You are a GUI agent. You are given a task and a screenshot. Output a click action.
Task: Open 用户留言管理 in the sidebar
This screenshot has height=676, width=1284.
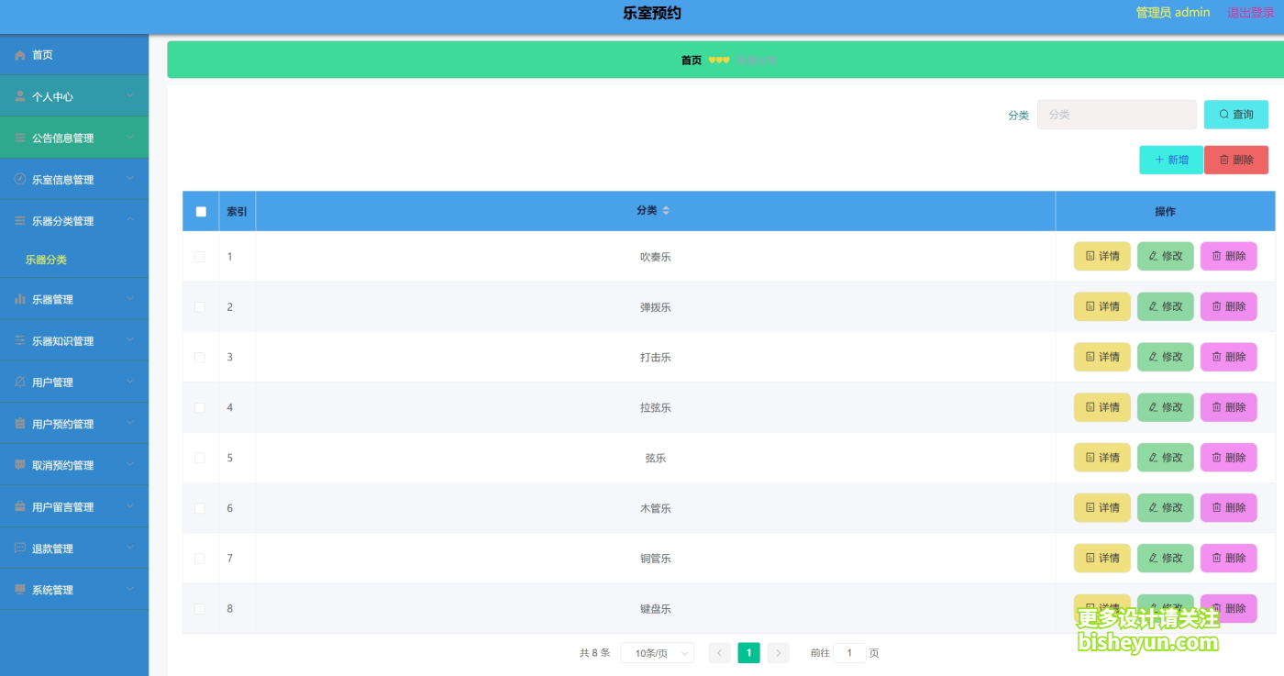74,506
